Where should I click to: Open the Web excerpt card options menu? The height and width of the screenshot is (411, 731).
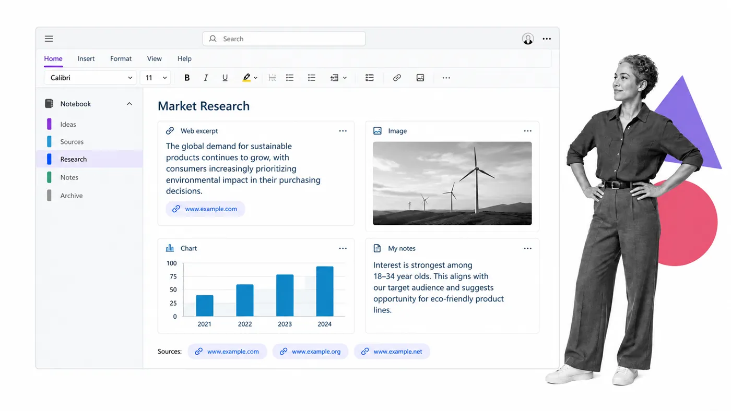pyautogui.click(x=343, y=131)
